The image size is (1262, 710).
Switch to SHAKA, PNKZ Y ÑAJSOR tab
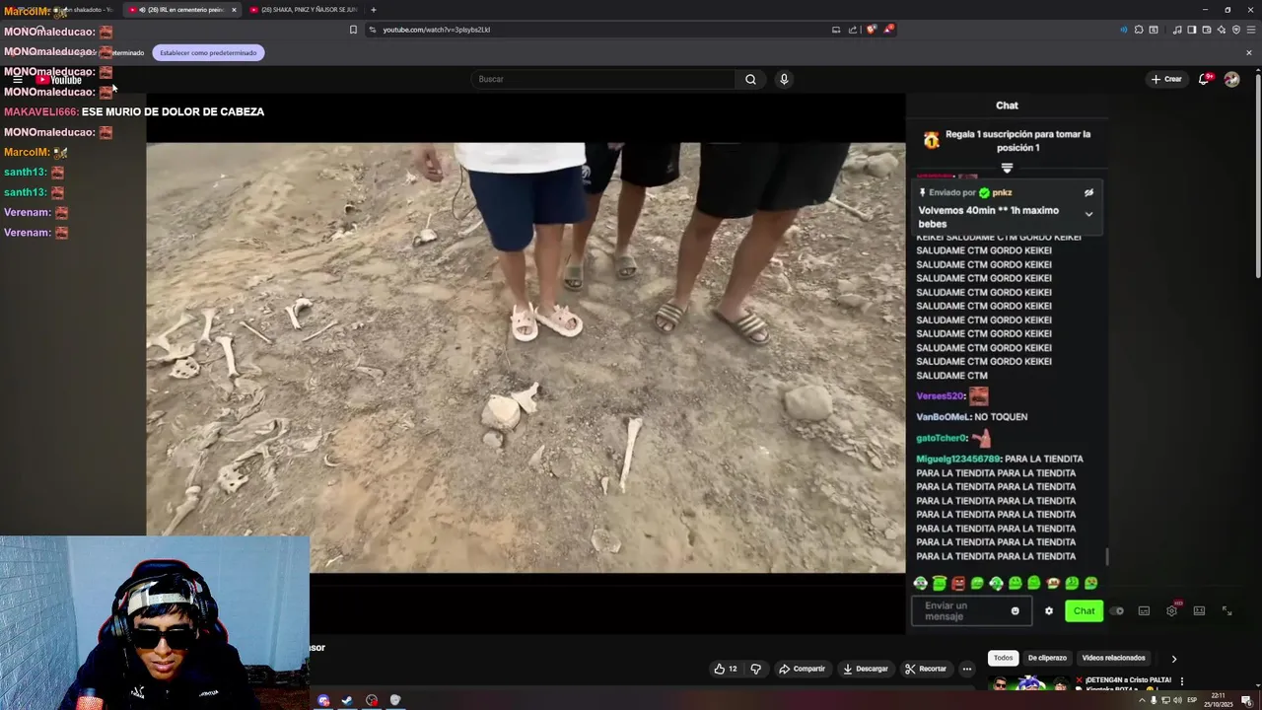click(303, 10)
